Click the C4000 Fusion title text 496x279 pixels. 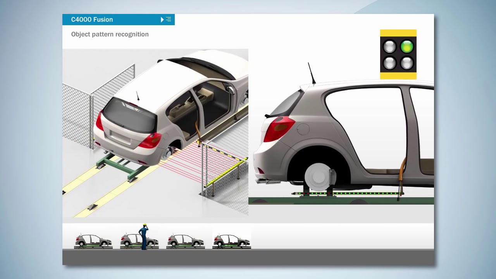click(x=92, y=19)
